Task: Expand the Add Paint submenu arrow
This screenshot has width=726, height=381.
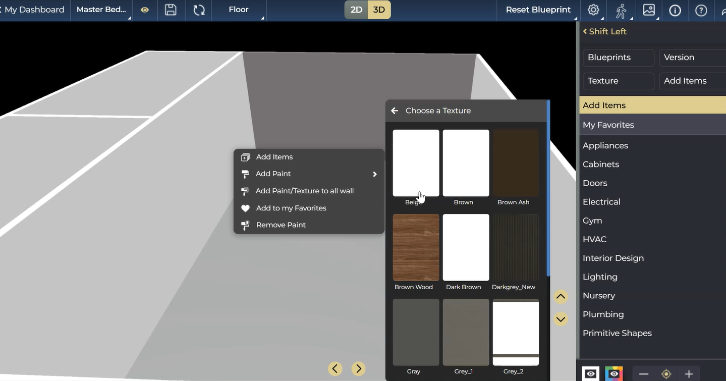Action: click(375, 174)
